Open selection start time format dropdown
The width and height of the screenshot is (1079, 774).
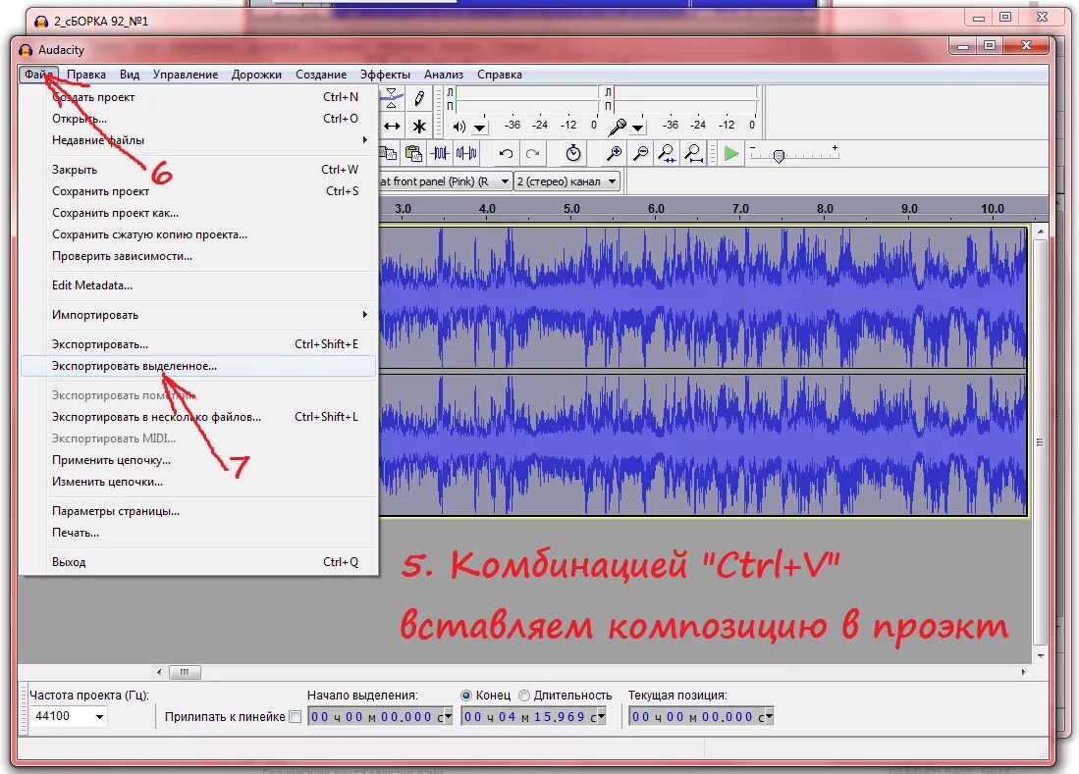[x=448, y=717]
